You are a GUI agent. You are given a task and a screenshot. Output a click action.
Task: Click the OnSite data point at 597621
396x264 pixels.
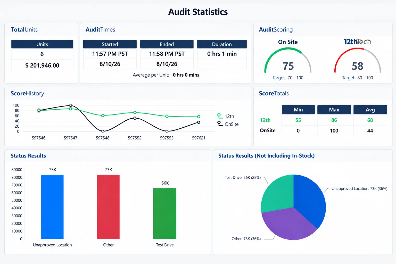[x=199, y=122]
